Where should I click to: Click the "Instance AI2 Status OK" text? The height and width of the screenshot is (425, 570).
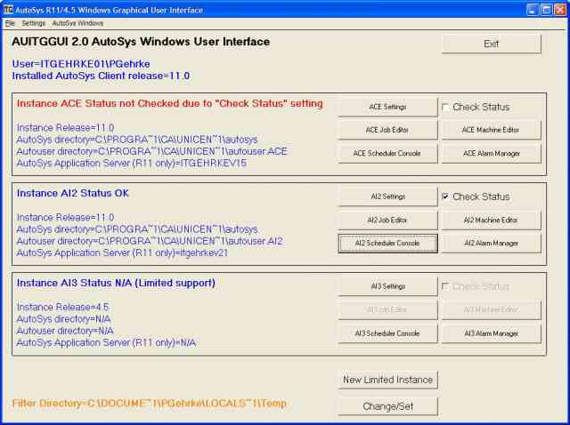(x=73, y=194)
